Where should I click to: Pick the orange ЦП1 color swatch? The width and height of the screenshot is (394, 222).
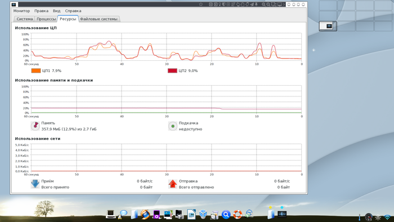point(36,70)
